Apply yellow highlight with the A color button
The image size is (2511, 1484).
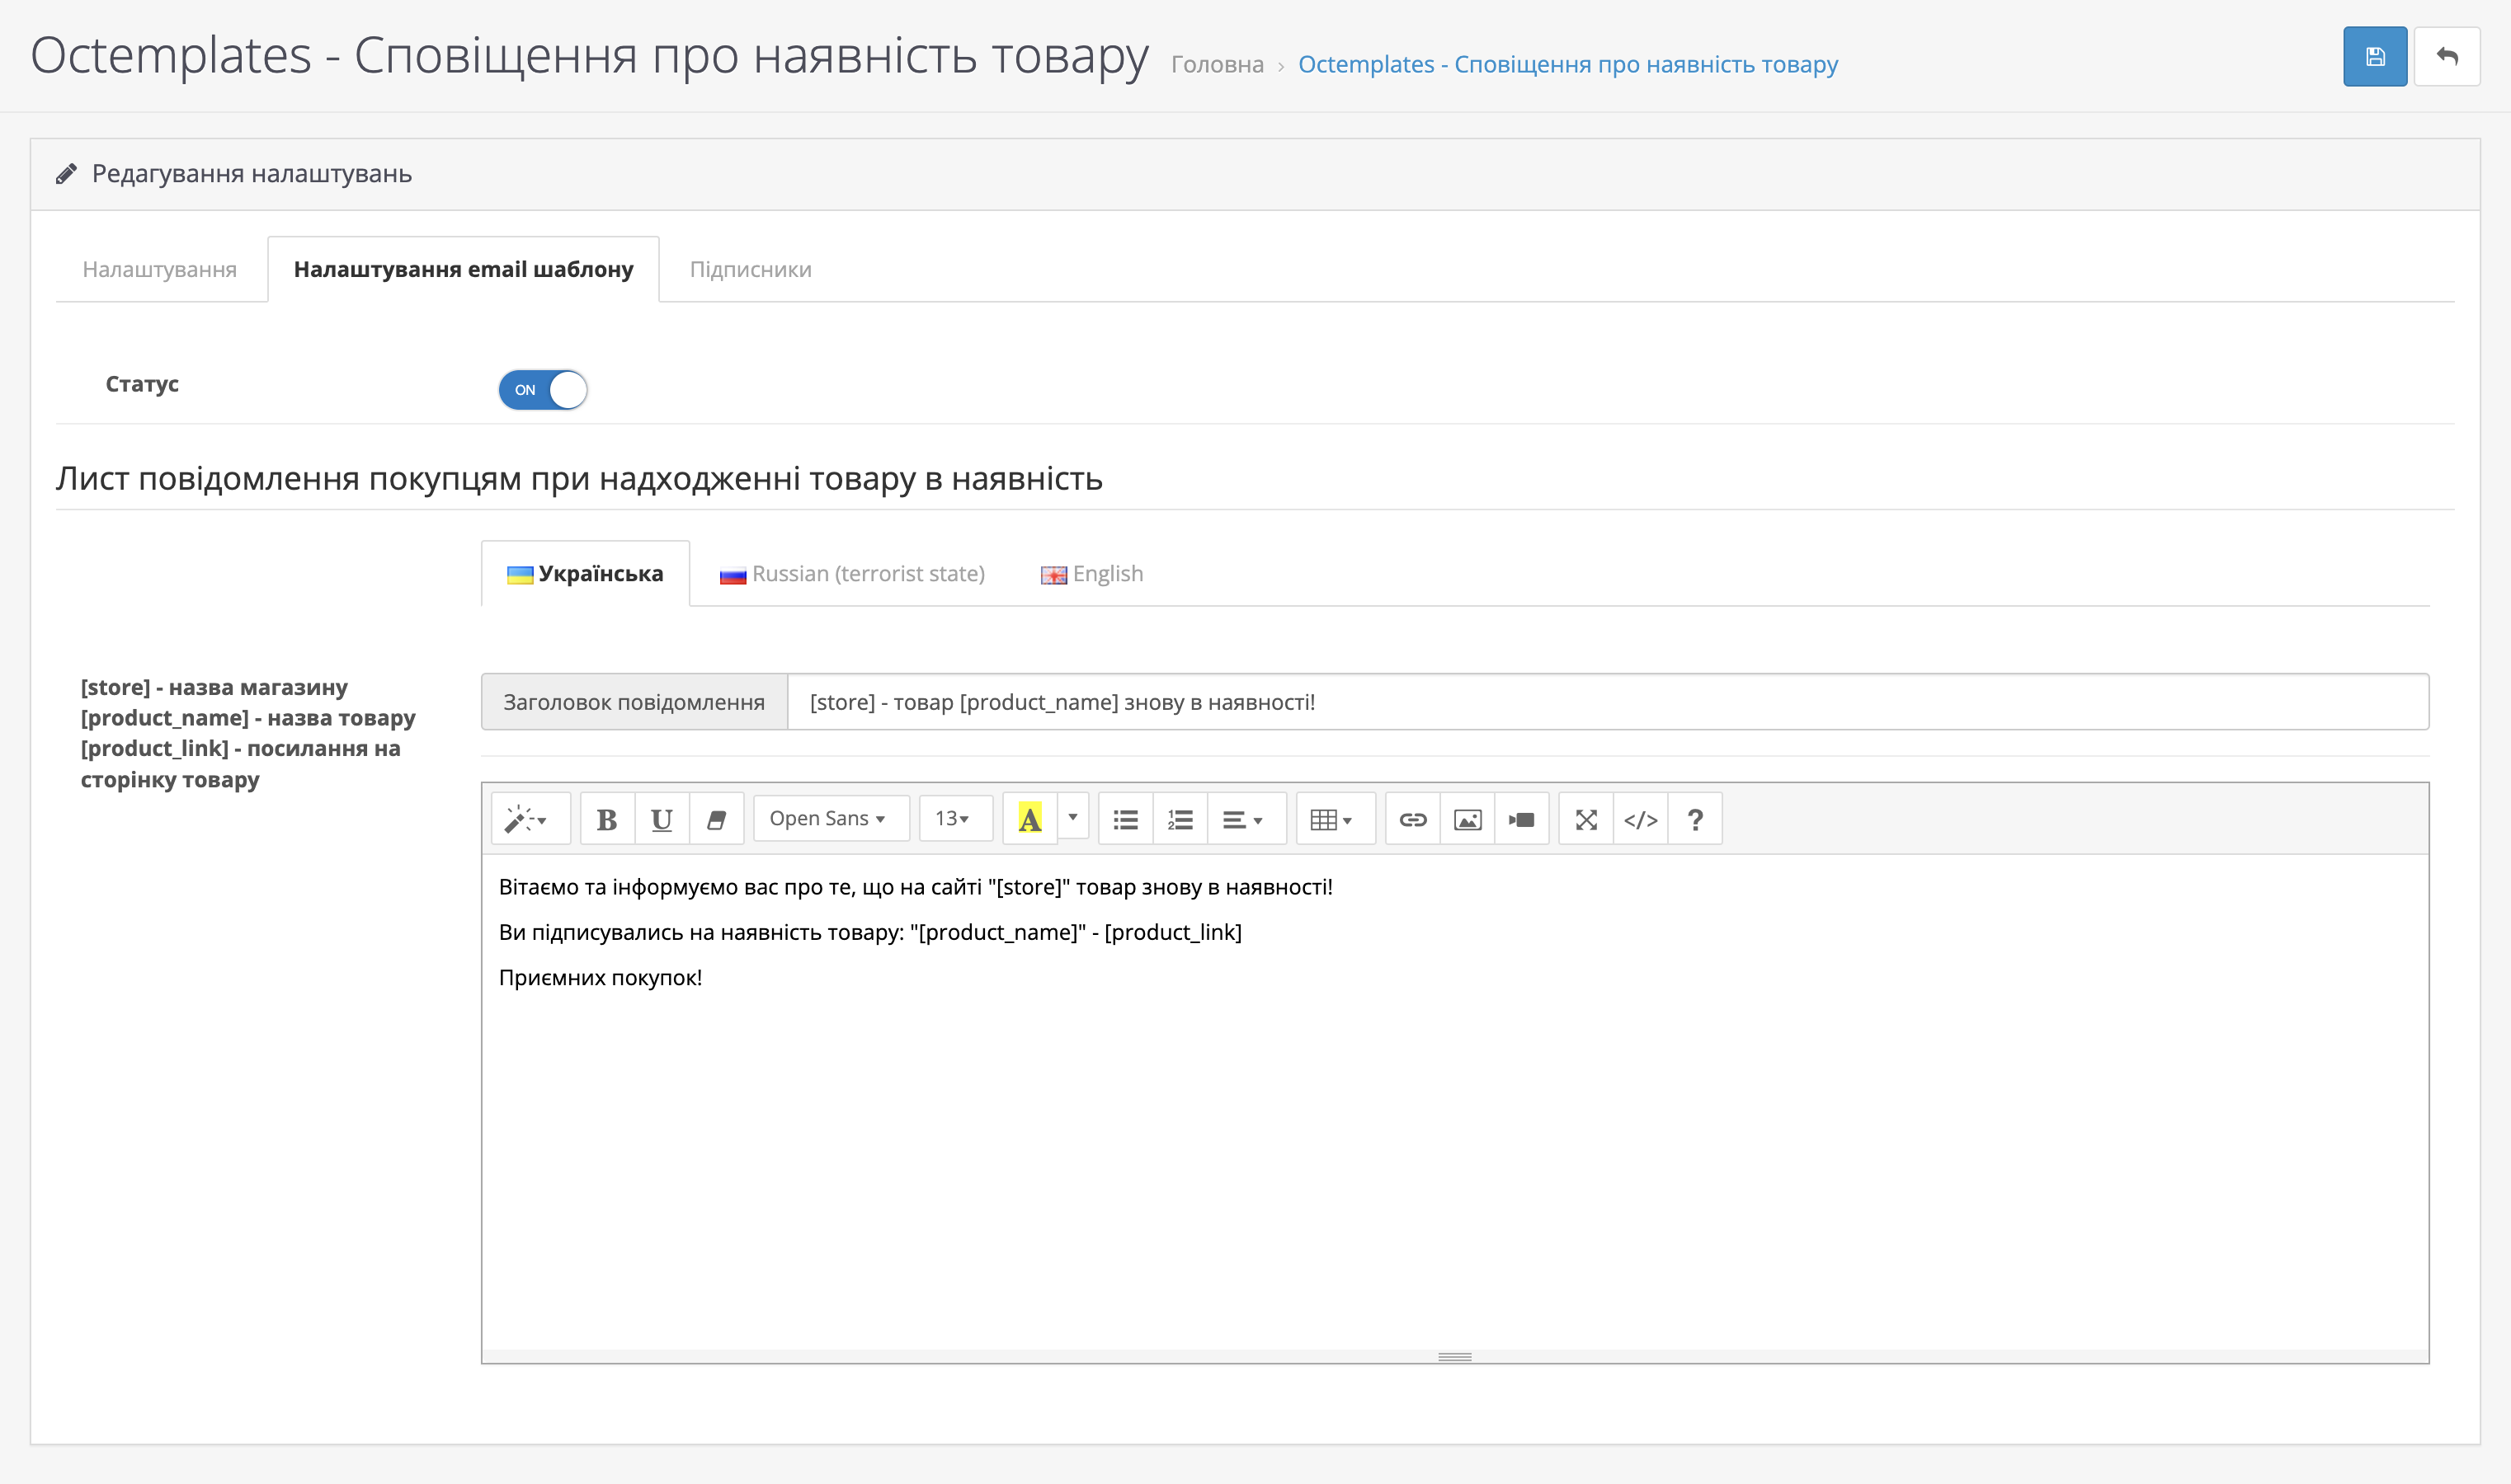pos(1029,819)
